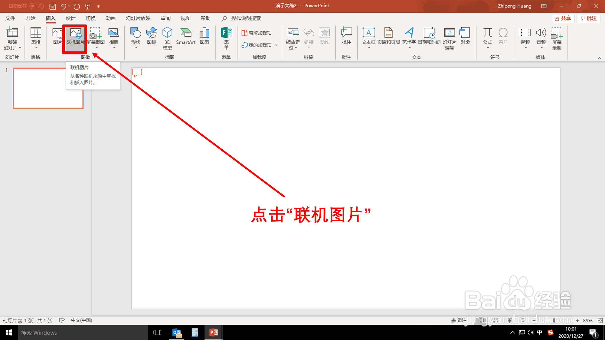Insert 幻灯片编号 slide number
This screenshot has height=340, width=605.
tap(449, 38)
